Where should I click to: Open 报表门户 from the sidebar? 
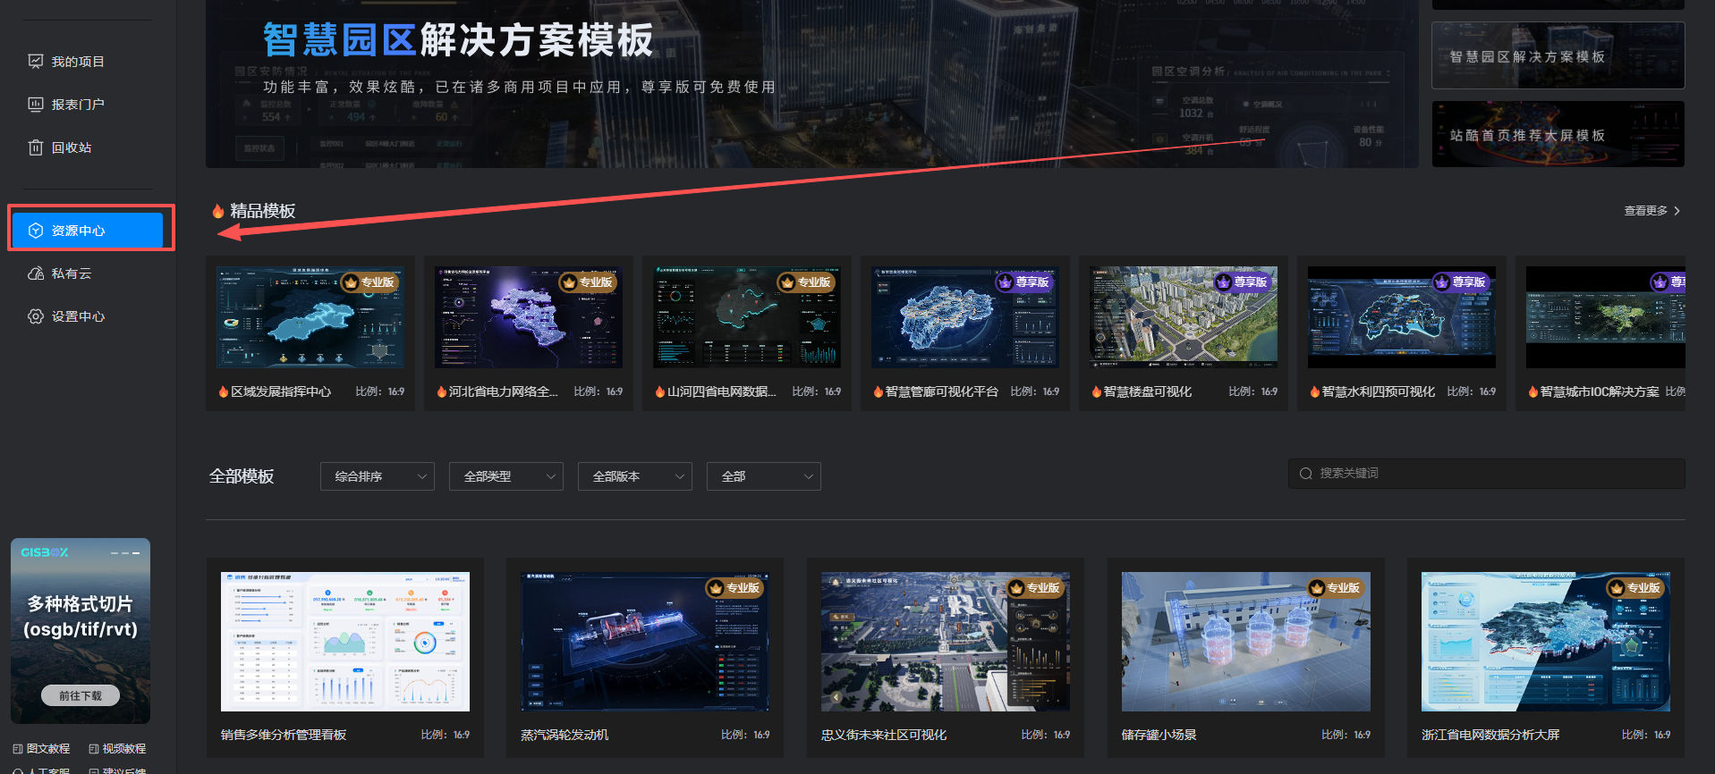(x=77, y=105)
